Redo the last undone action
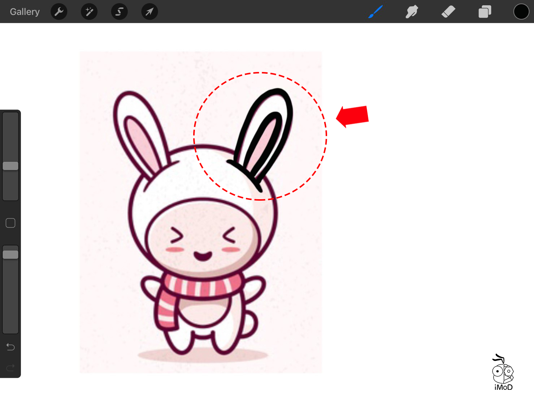The image size is (534, 401). coord(10,368)
